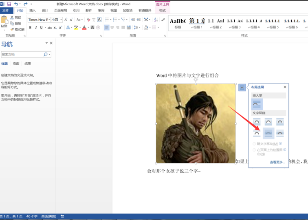Select 'In Front of Text' wrap icon
This screenshot has width=308, height=220.
click(x=280, y=133)
